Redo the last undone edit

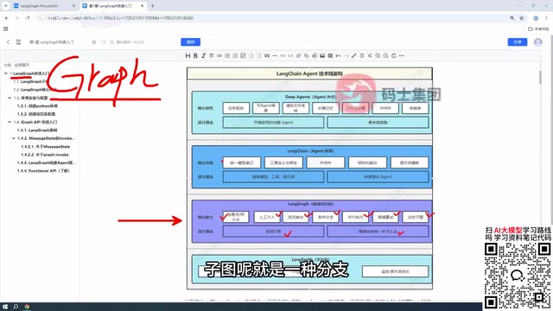tap(346, 55)
